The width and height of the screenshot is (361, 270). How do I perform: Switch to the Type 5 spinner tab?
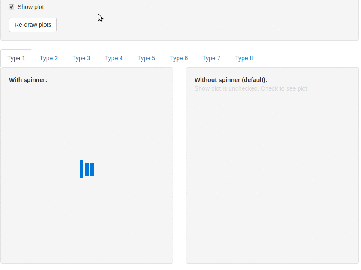coord(146,58)
